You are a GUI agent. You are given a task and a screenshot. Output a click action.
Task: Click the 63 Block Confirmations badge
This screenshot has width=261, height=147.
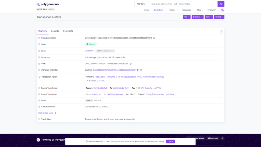coord(106,51)
